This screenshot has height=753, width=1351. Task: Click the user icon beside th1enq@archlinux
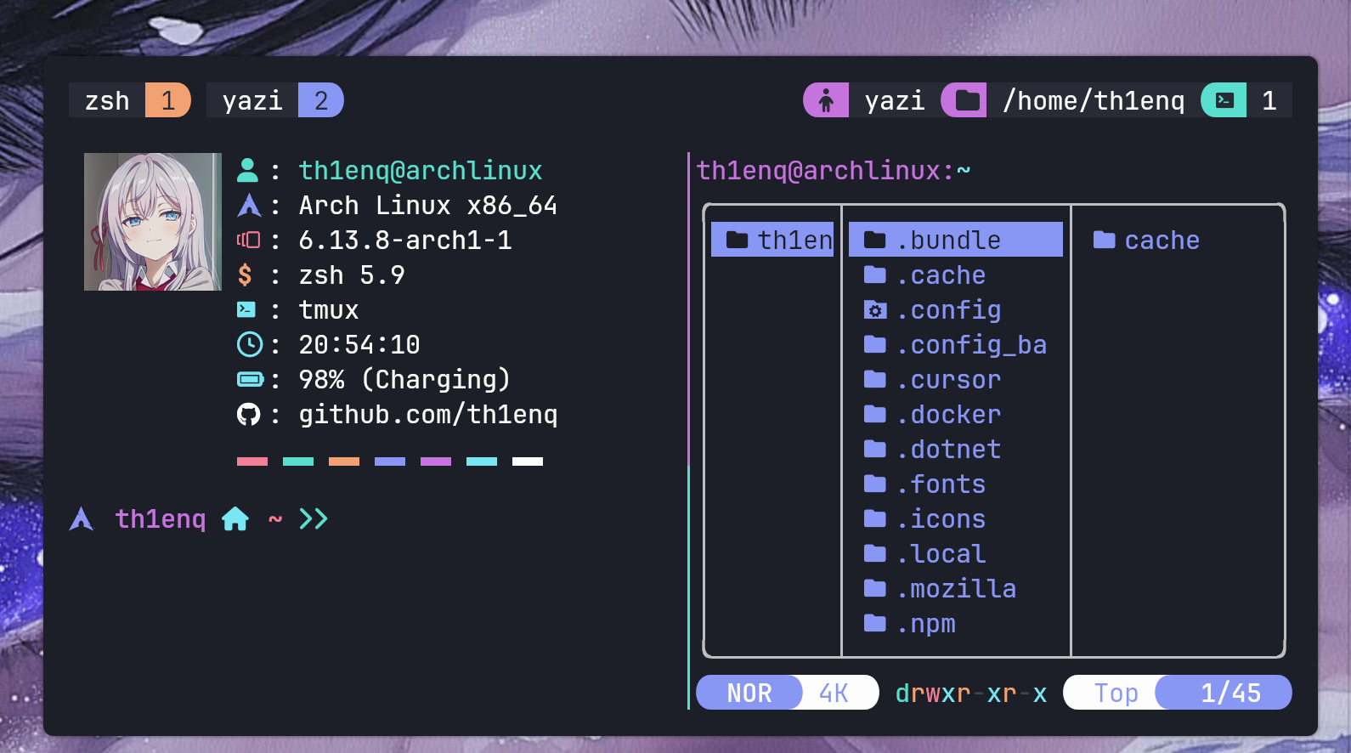(247, 170)
